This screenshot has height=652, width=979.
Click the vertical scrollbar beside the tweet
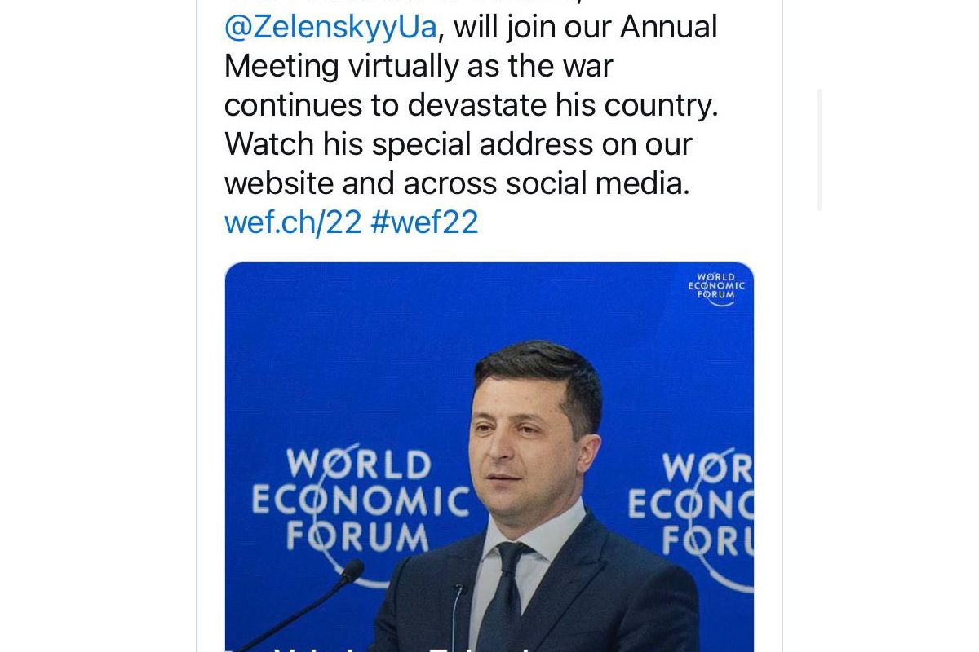pyautogui.click(x=819, y=150)
